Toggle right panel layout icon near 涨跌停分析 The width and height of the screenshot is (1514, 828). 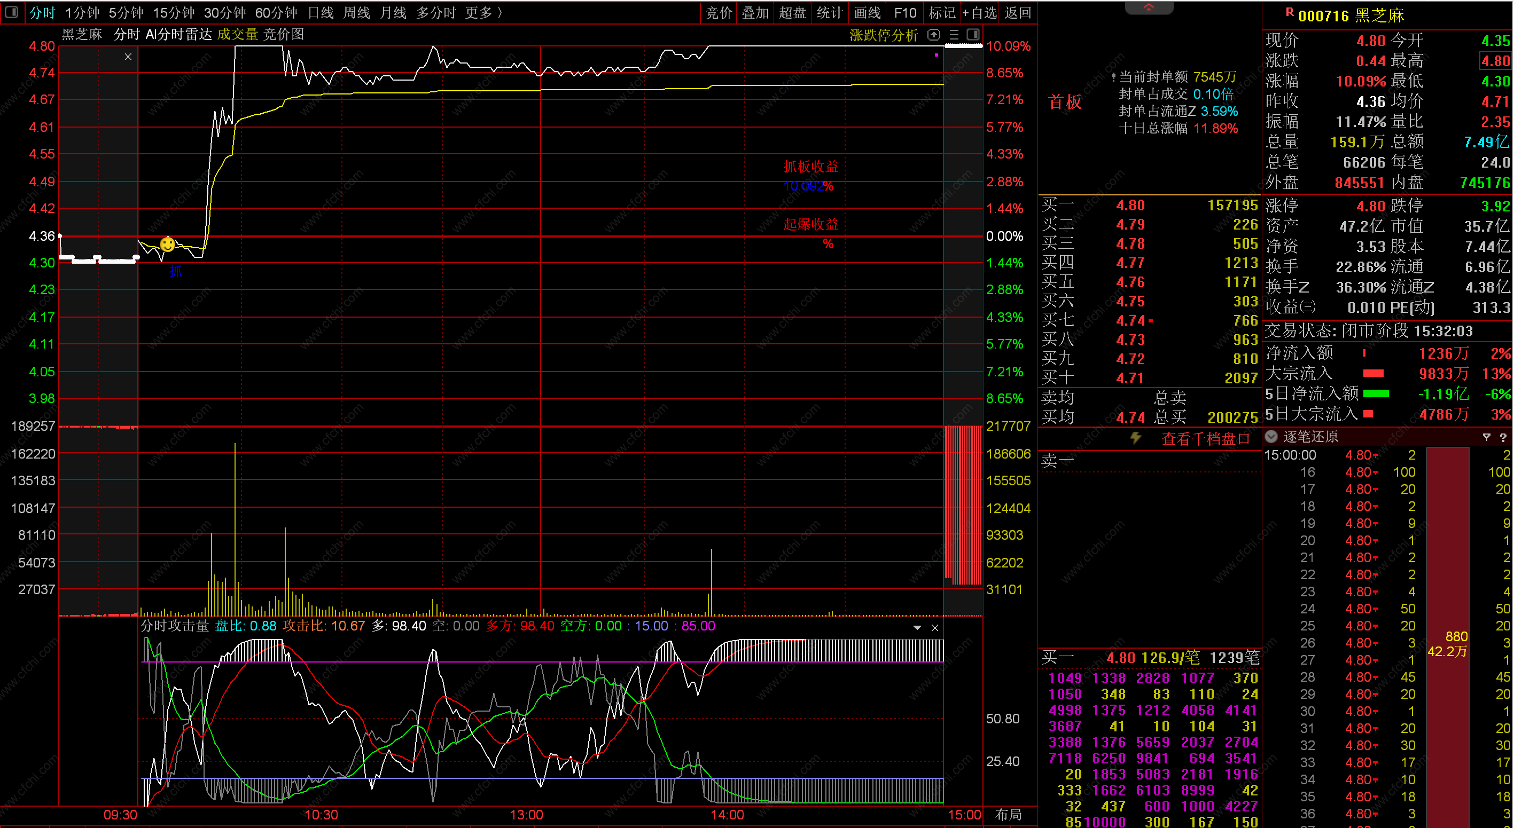tap(973, 35)
